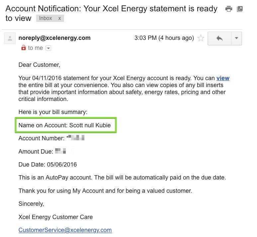Expand recipient details next to 'to me'
Image resolution: width=257 pixels, height=237 pixels.
(x=48, y=48)
